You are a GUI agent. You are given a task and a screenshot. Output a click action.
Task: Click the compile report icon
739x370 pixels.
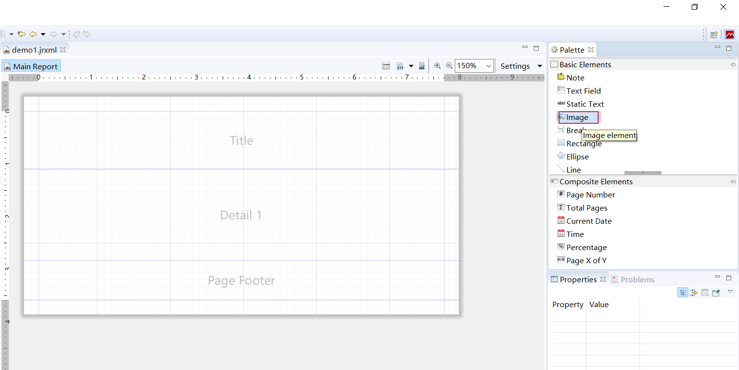click(x=400, y=66)
